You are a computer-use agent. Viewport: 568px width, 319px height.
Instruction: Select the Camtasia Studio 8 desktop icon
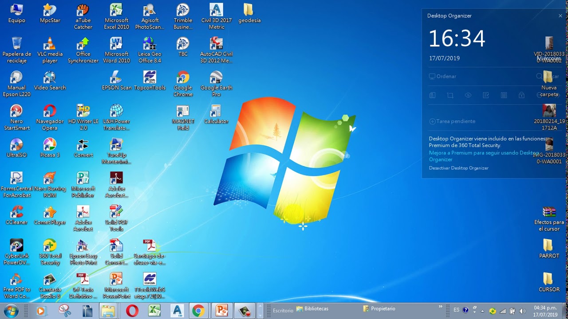(x=50, y=286)
